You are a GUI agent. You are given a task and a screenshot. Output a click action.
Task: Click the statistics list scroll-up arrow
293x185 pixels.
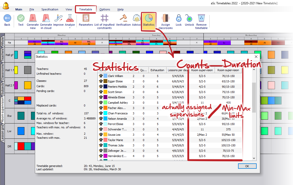pos(254,70)
